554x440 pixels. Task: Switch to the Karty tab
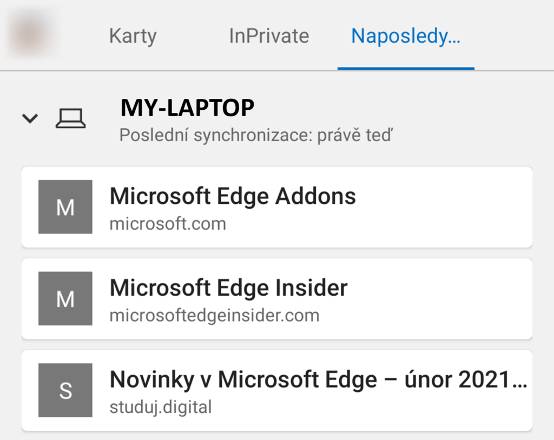[133, 36]
